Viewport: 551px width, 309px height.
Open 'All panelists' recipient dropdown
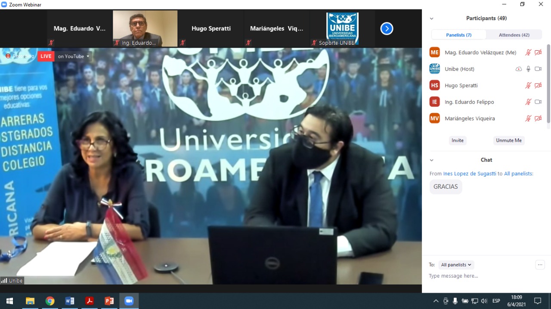[456, 265]
